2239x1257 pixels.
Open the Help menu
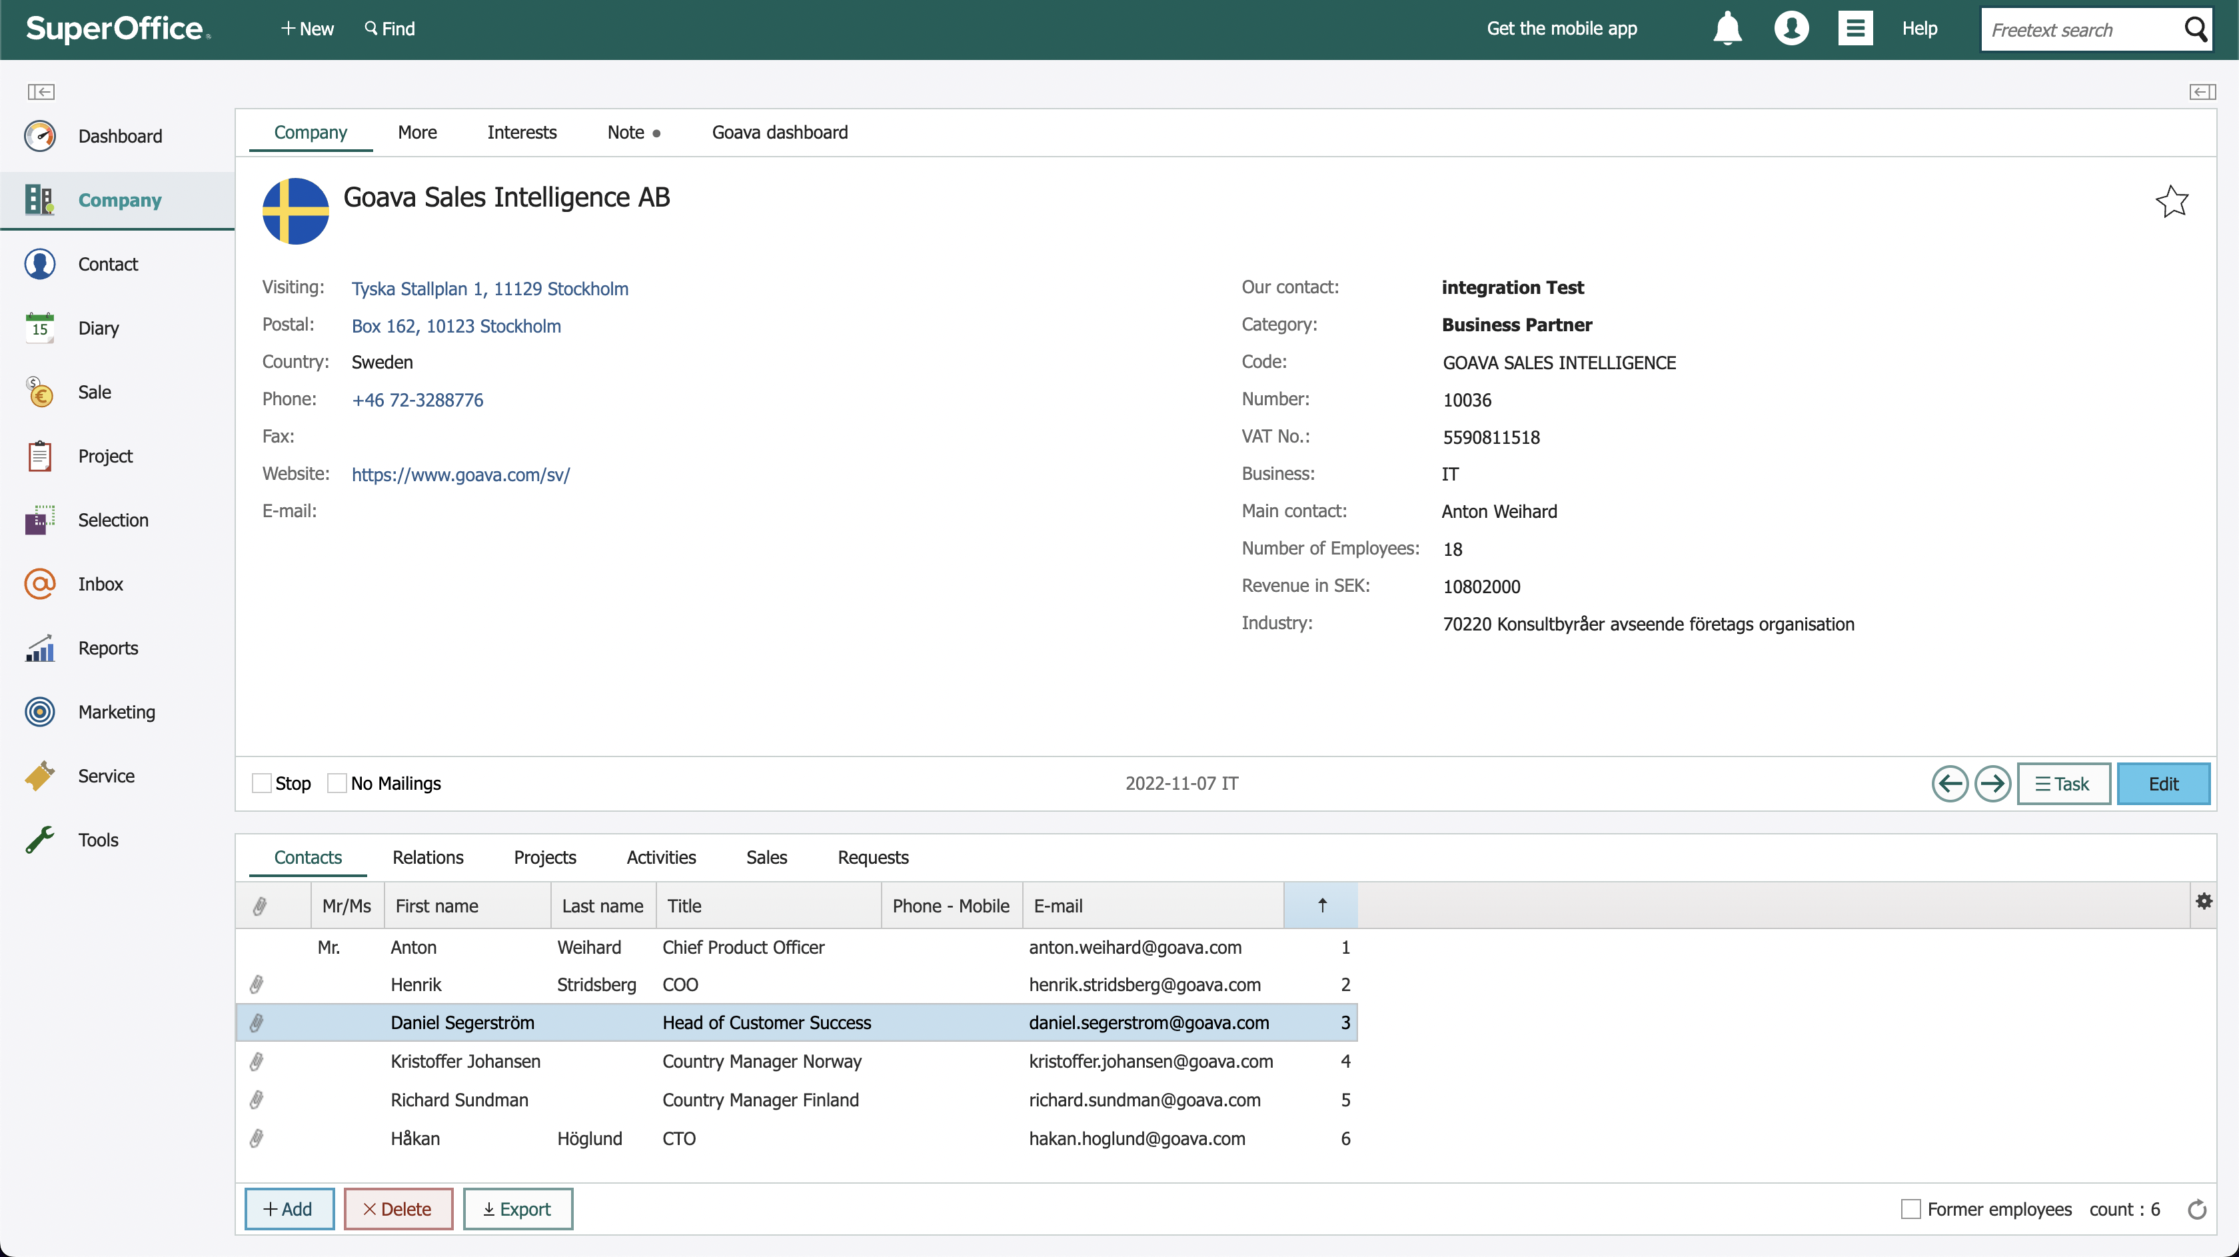point(1919,29)
